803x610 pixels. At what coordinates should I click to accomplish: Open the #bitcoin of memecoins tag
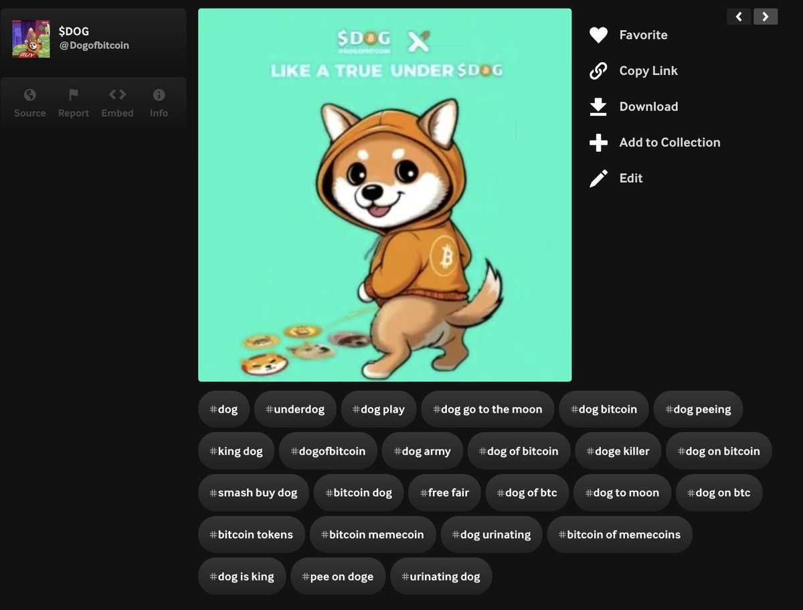pos(620,534)
